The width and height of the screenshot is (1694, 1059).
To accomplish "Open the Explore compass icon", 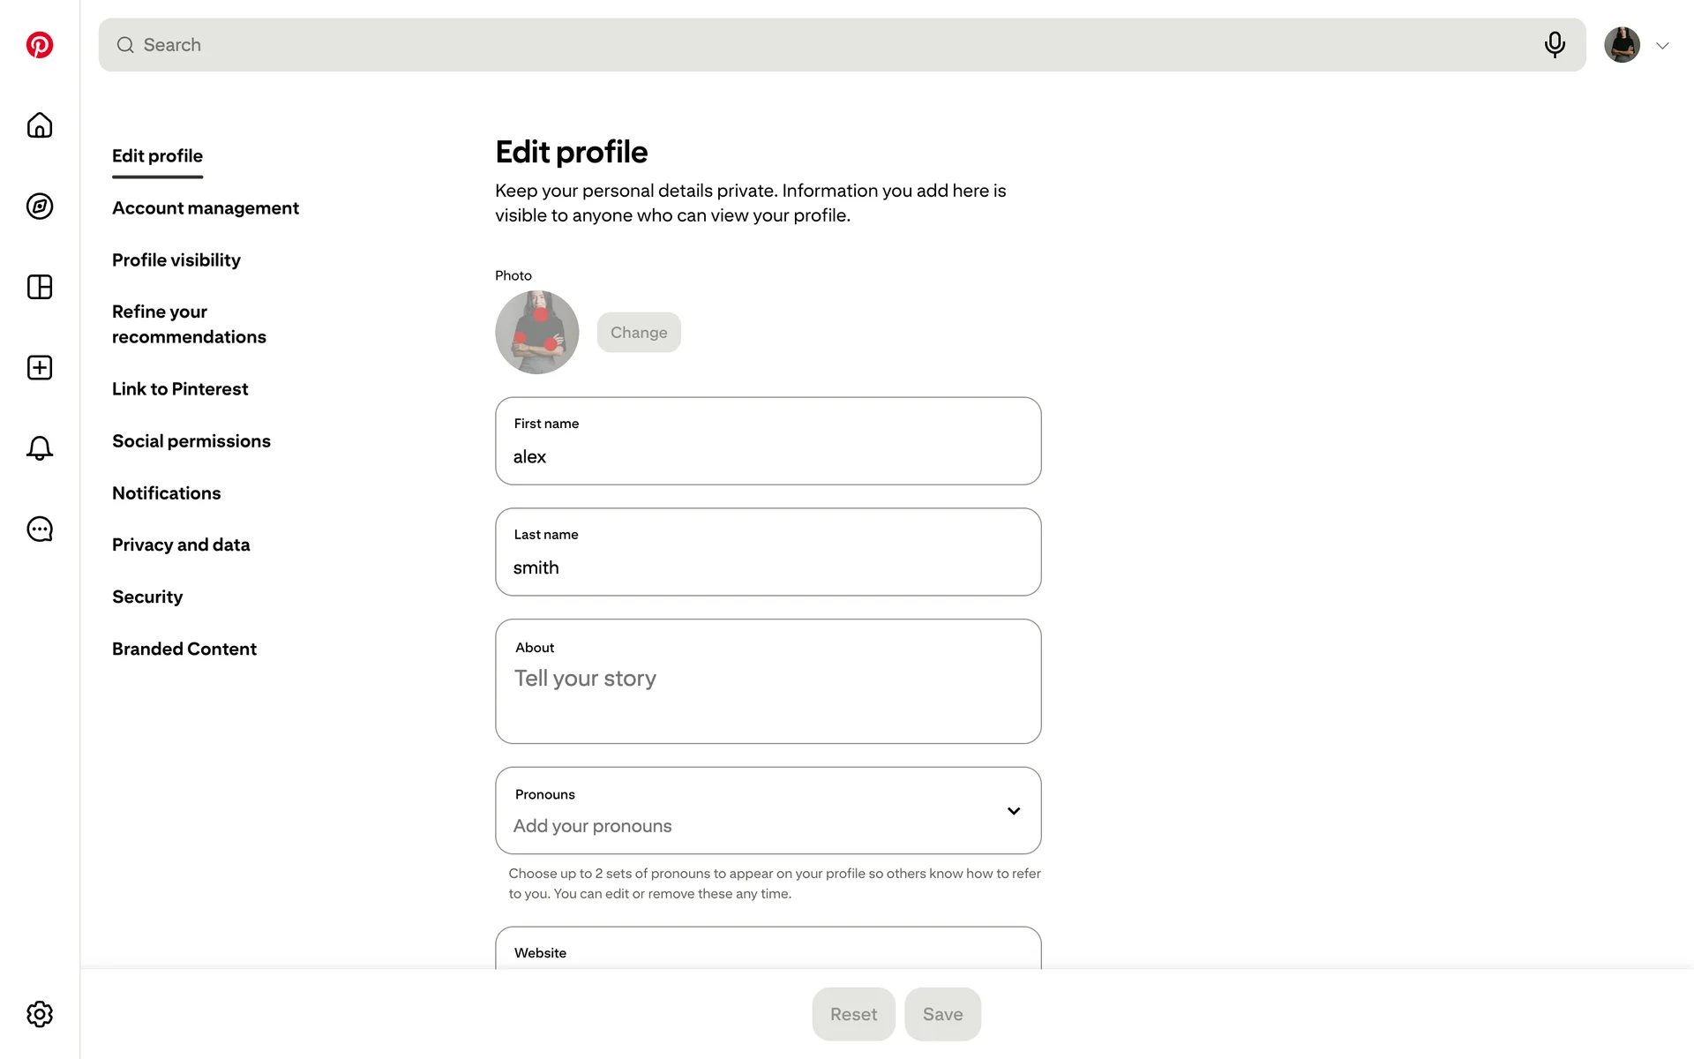I will click(x=40, y=207).
